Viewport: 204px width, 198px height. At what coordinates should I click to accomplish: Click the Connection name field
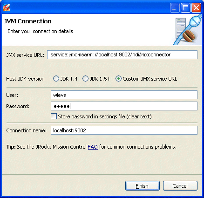pyautogui.click(x=124, y=130)
